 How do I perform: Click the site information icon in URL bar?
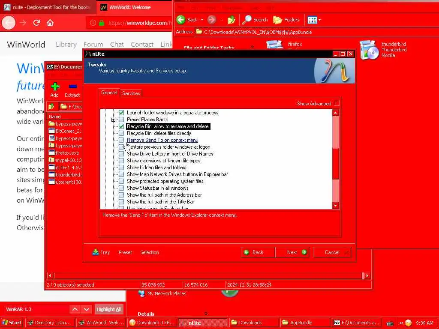(x=93, y=23)
